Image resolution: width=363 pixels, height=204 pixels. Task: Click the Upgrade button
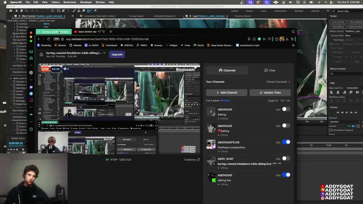[x=117, y=54]
